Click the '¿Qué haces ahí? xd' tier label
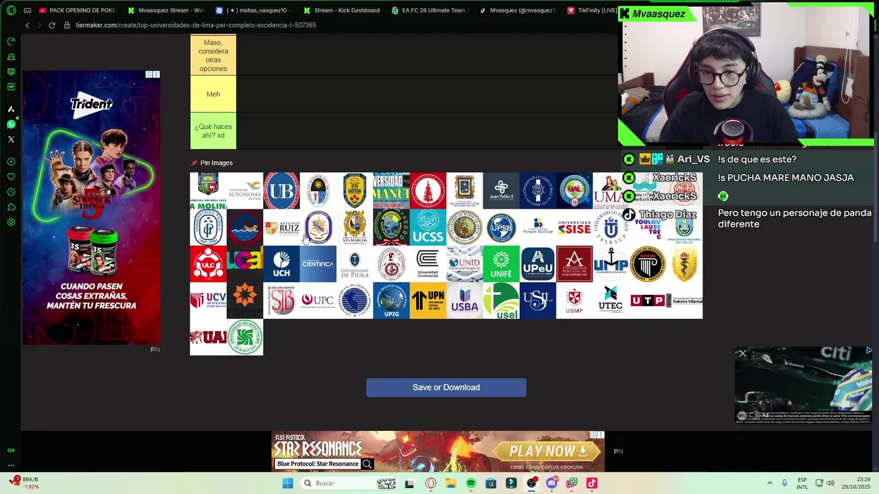 (x=213, y=131)
